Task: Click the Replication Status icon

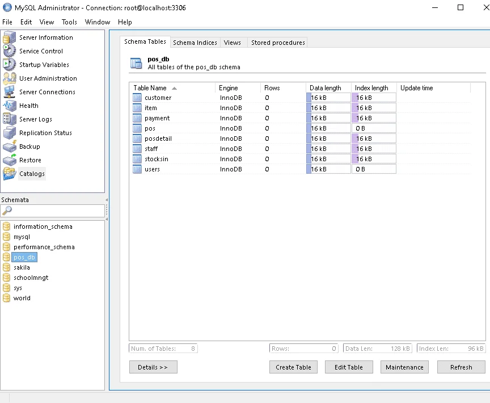Action: 10,133
